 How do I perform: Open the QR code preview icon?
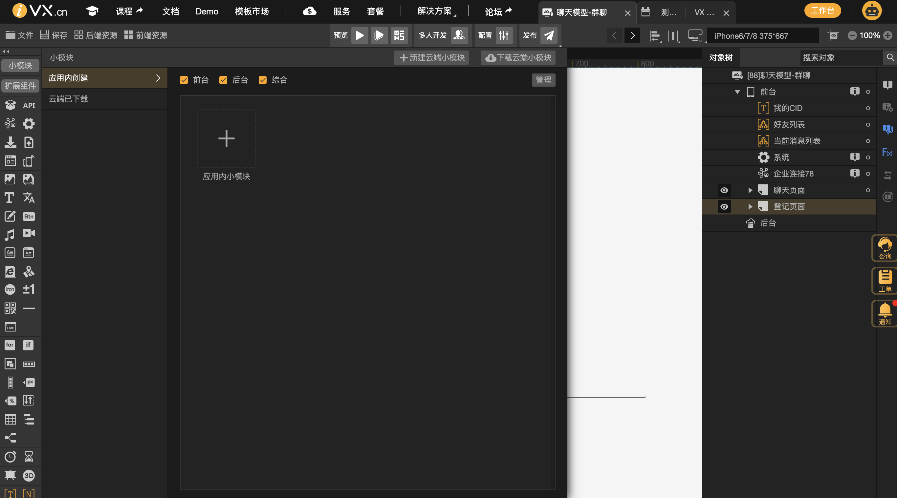399,35
